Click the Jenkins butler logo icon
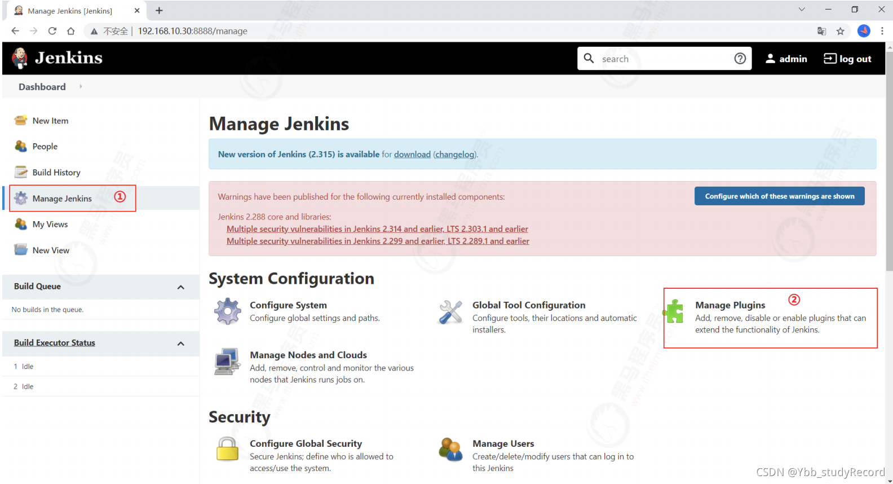The width and height of the screenshot is (893, 484). [20, 58]
